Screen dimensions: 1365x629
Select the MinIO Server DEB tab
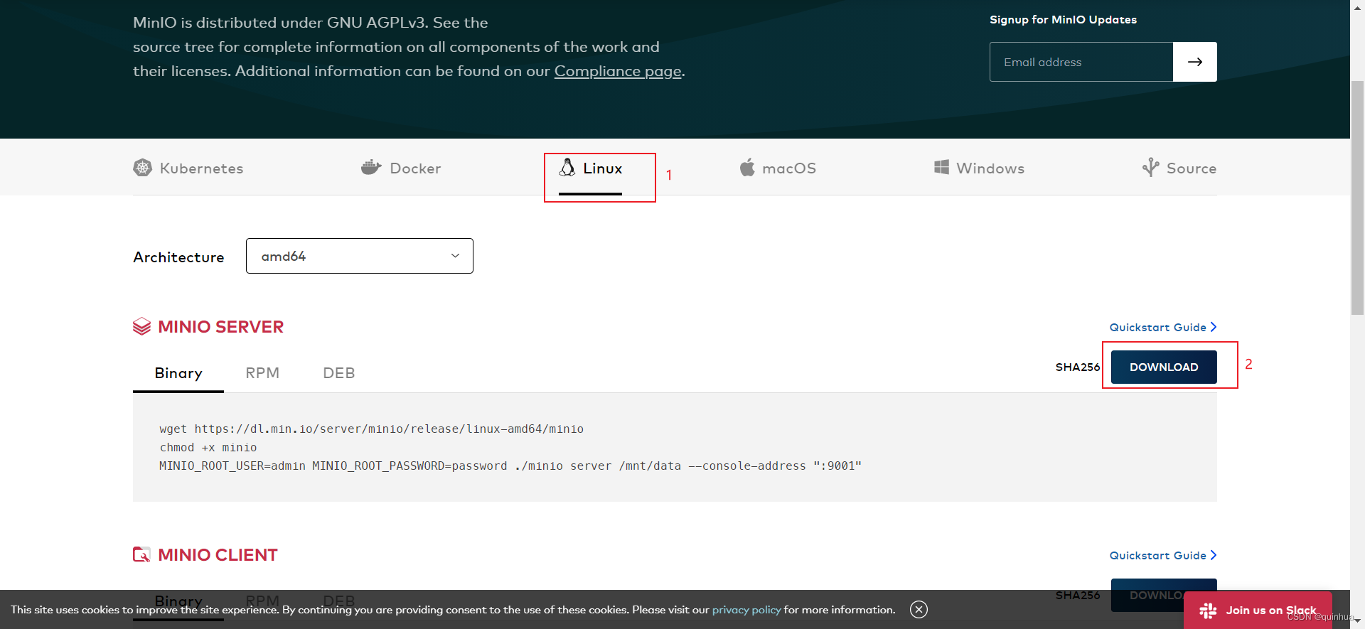click(339, 373)
